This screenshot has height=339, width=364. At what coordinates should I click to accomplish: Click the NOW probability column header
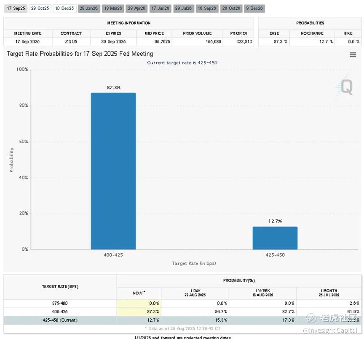point(139,293)
